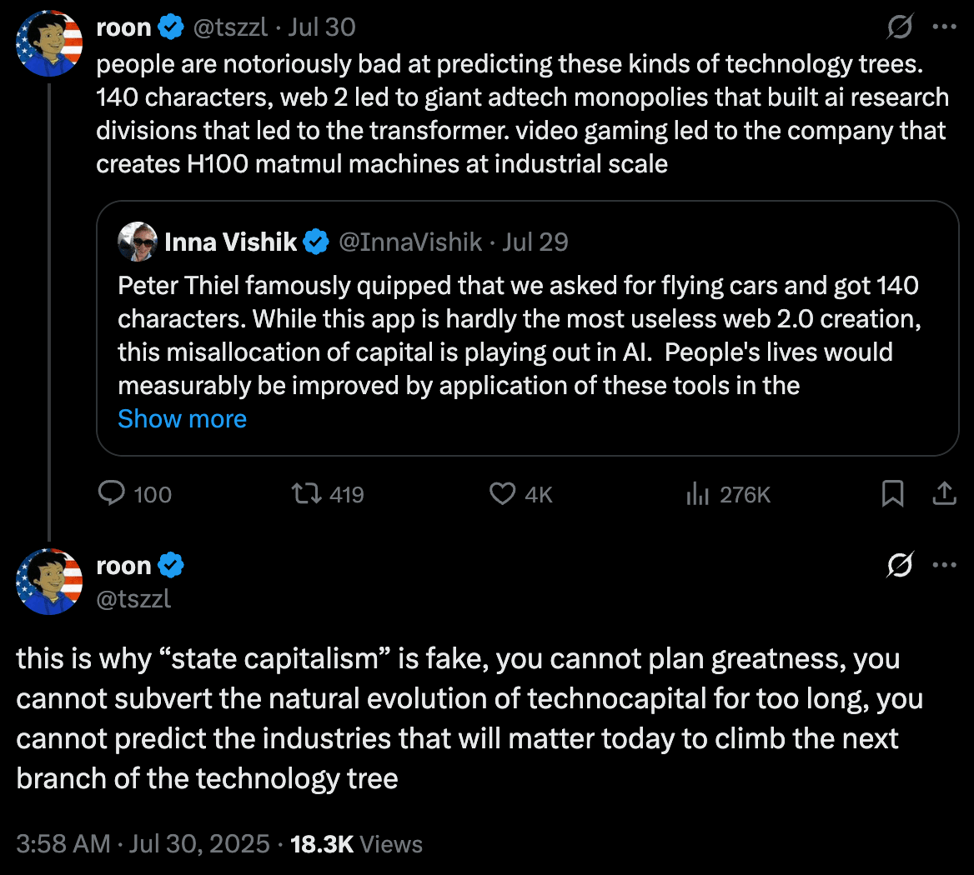Image resolution: width=974 pixels, height=875 pixels.
Task: Click the Grok icon on the top tweet
Action: pyautogui.click(x=900, y=27)
